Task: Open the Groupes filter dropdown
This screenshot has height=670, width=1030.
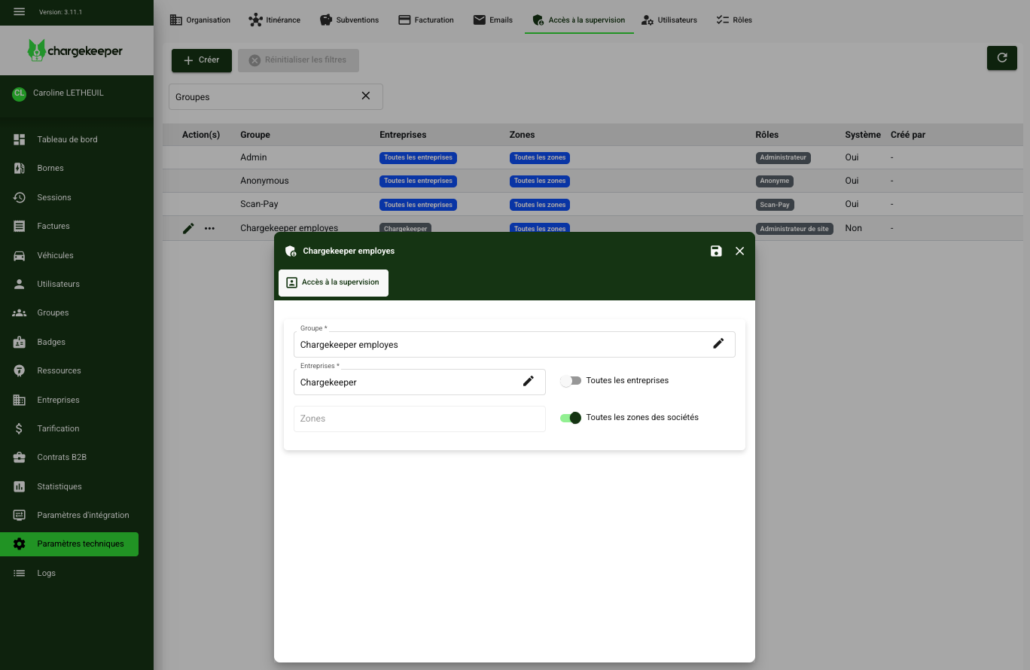Action: (x=264, y=97)
